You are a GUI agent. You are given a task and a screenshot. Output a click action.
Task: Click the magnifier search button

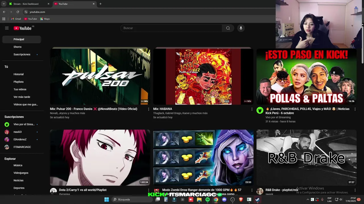coord(228,28)
